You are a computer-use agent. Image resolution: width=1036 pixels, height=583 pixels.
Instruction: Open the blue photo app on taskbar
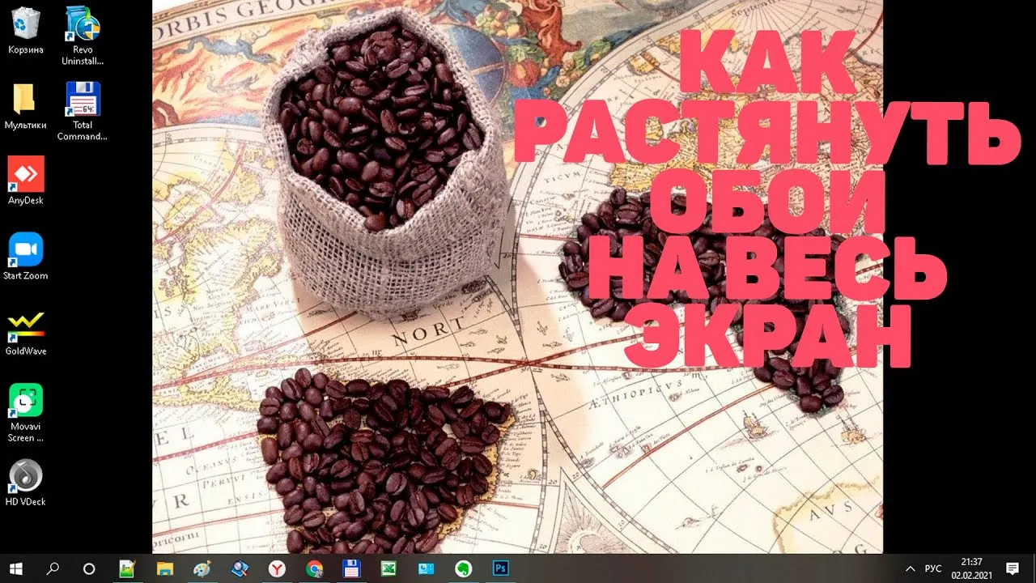click(426, 568)
